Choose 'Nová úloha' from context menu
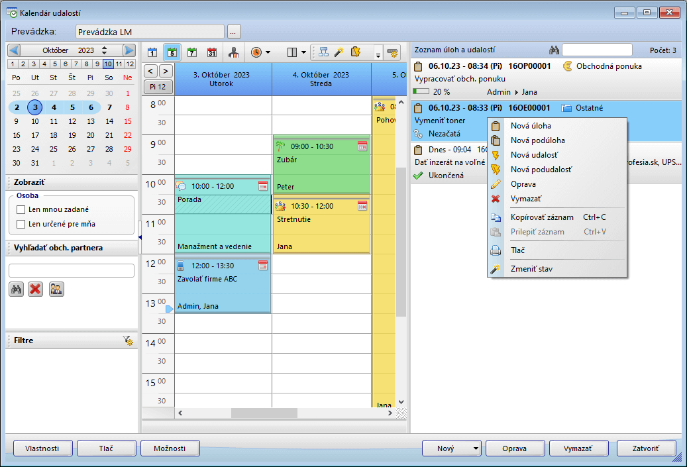Image resolution: width=687 pixels, height=467 pixels. [531, 126]
